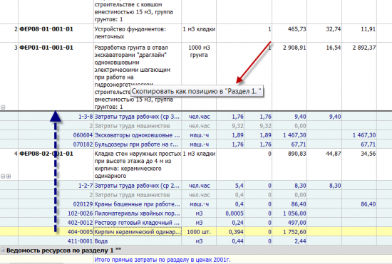The image size is (392, 264).
Task: Select quantity 0,0005
Action: click(234, 213)
